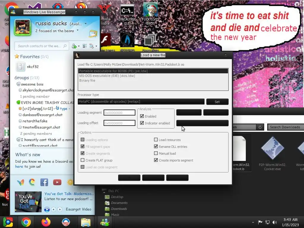Image resolution: width=304 pixels, height=228 pixels.
Task: Toggle the Indicator enabled checkbox
Action: tap(142, 123)
